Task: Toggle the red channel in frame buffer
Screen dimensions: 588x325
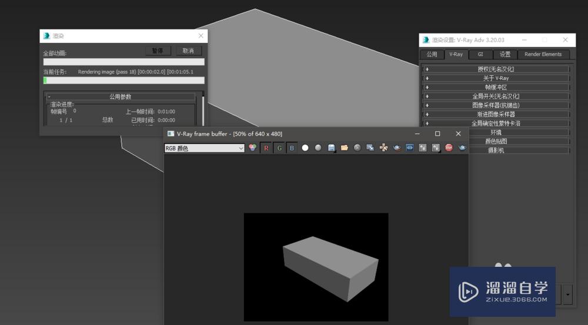Action: click(x=266, y=148)
